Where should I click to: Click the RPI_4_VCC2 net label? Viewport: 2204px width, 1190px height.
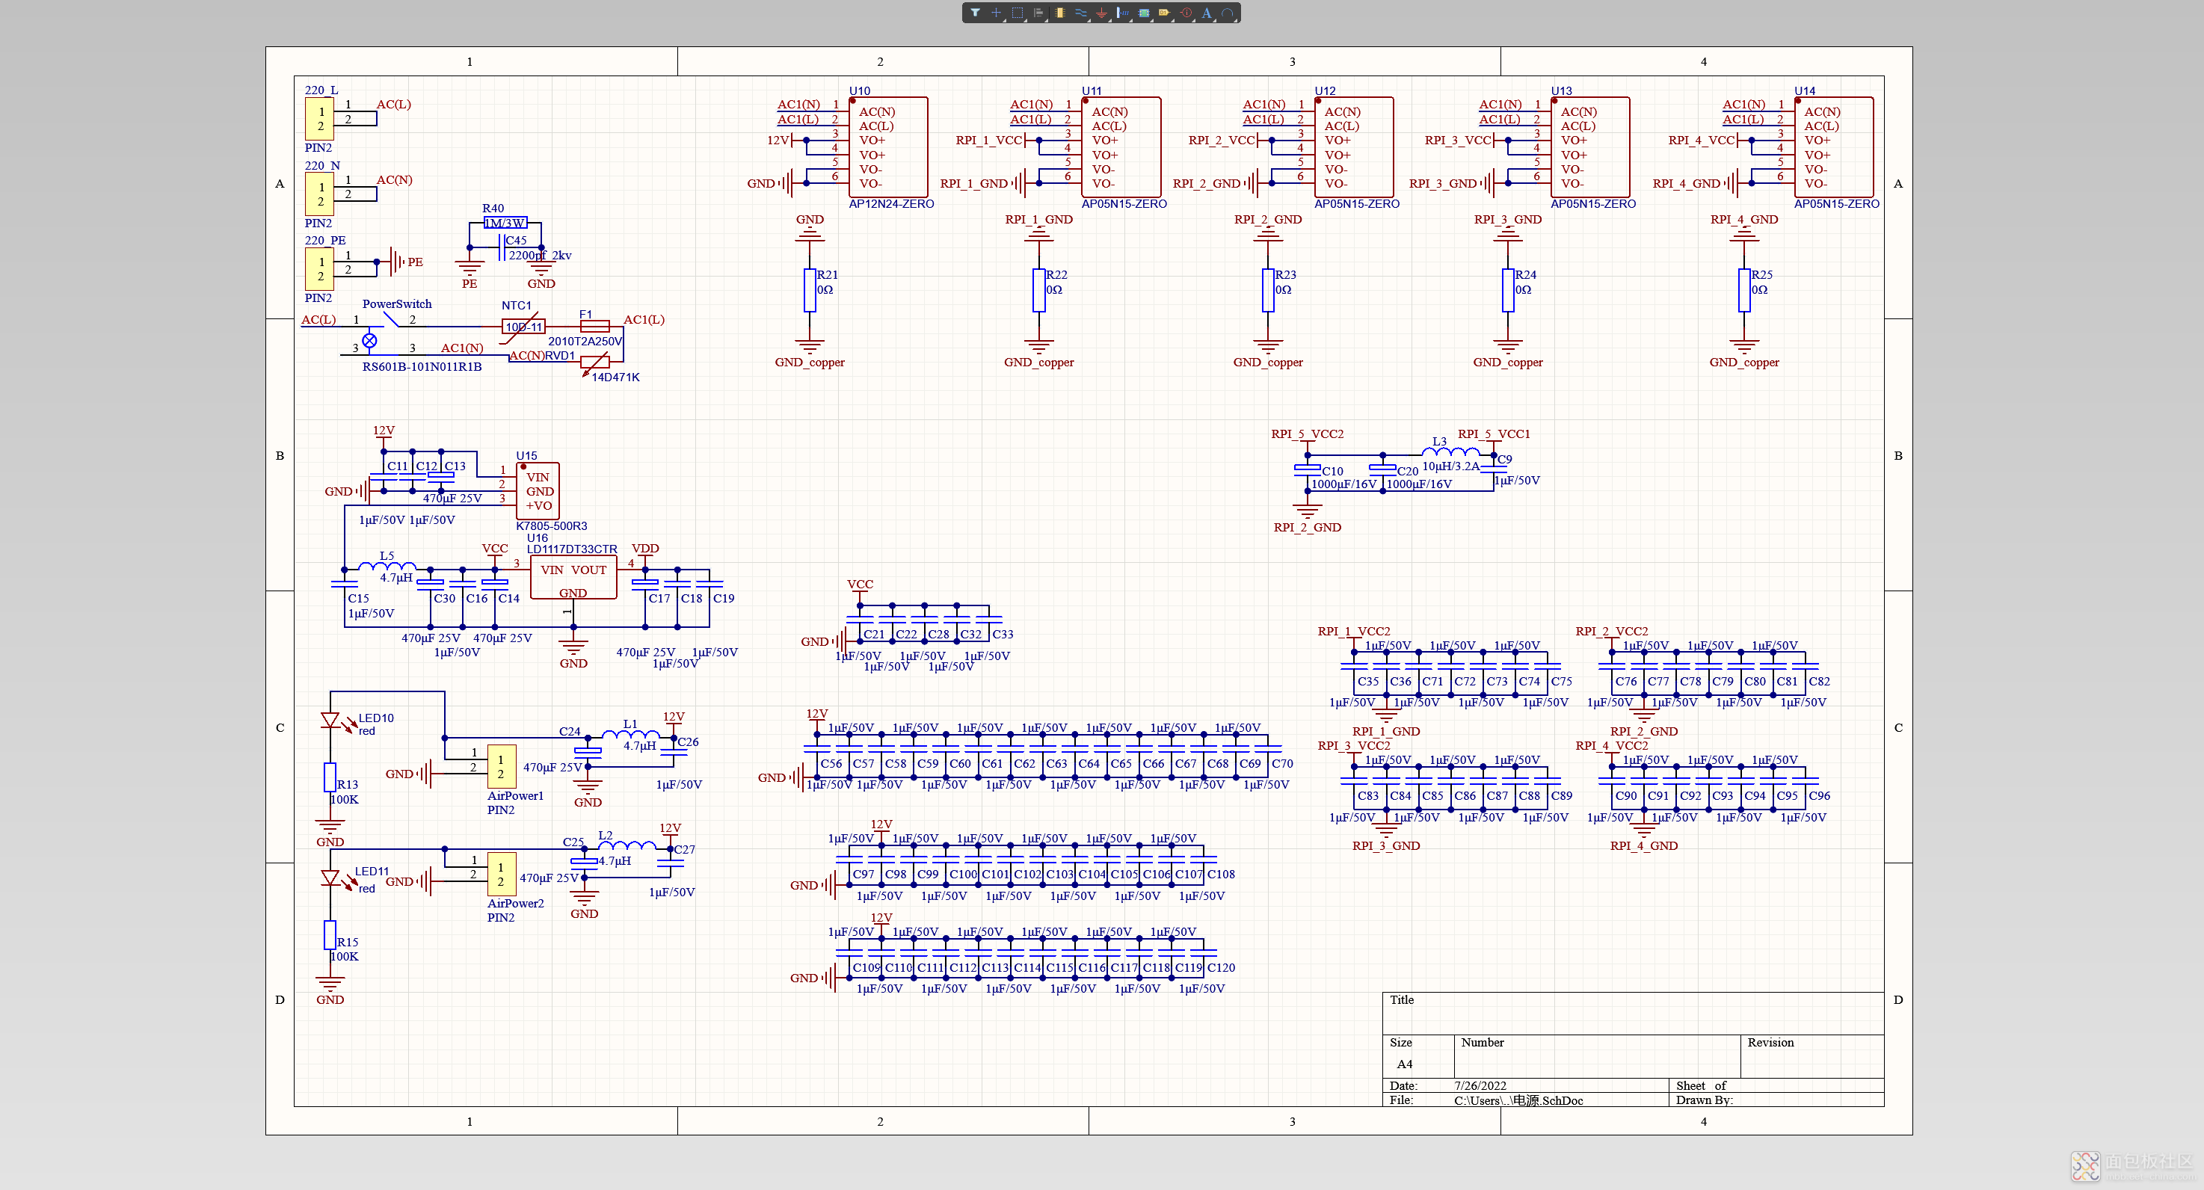[x=1612, y=746]
